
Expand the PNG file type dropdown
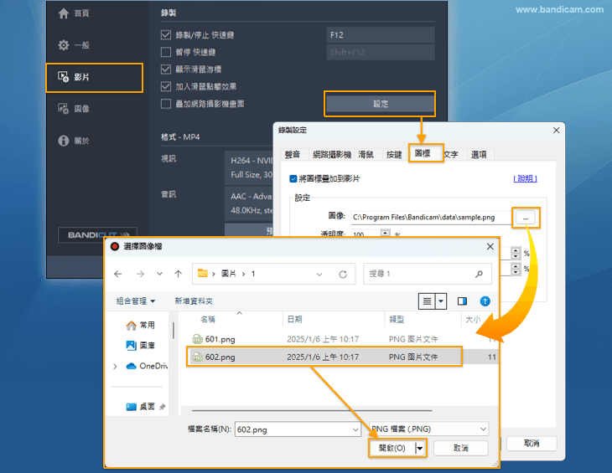click(428, 429)
